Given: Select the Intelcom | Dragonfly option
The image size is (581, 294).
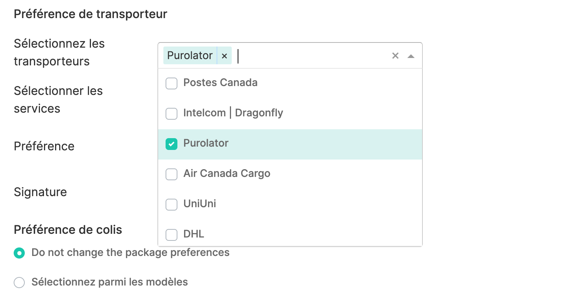Looking at the screenshot, I should point(233,113).
